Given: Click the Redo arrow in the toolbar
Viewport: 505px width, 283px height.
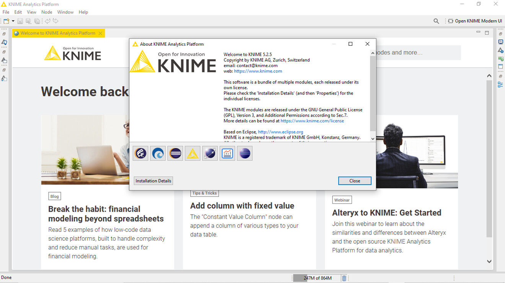Looking at the screenshot, I should point(56,21).
